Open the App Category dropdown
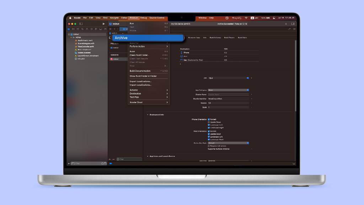364x205 pixels. tap(228, 90)
